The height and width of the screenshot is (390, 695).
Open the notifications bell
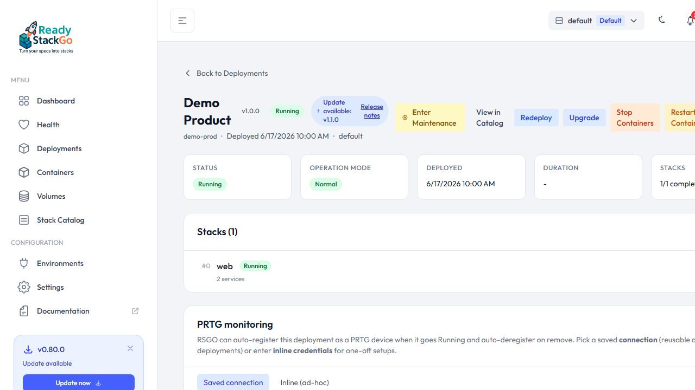coord(690,21)
